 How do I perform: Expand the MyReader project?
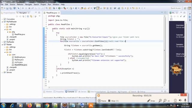pyautogui.click(x=2, y=42)
